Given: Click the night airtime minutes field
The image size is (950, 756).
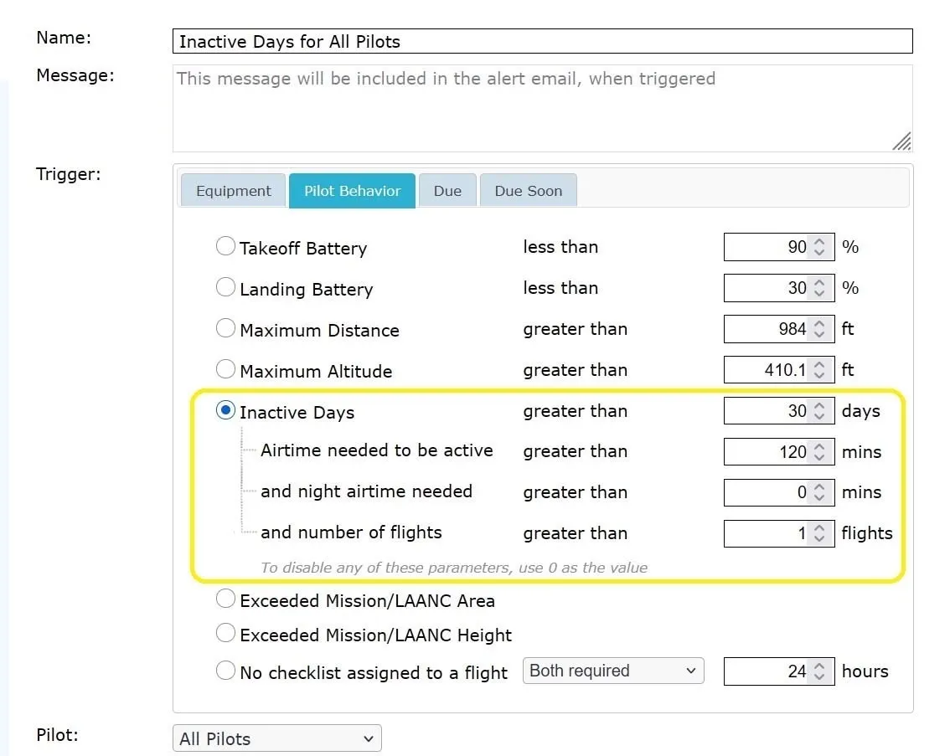Looking at the screenshot, I should (779, 492).
